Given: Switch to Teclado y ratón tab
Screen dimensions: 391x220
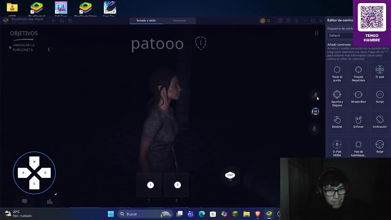Looking at the screenshot, I should click(146, 20).
